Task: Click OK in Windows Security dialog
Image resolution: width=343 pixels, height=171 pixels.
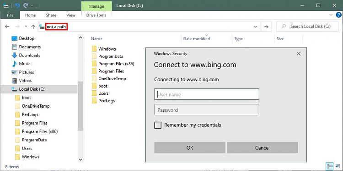Action: point(190,148)
